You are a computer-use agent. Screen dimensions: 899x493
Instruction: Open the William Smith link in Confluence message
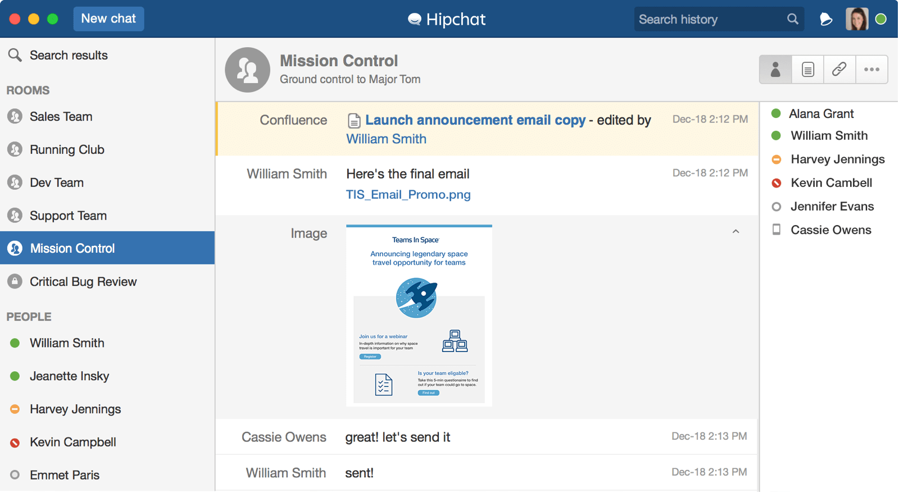click(x=387, y=139)
